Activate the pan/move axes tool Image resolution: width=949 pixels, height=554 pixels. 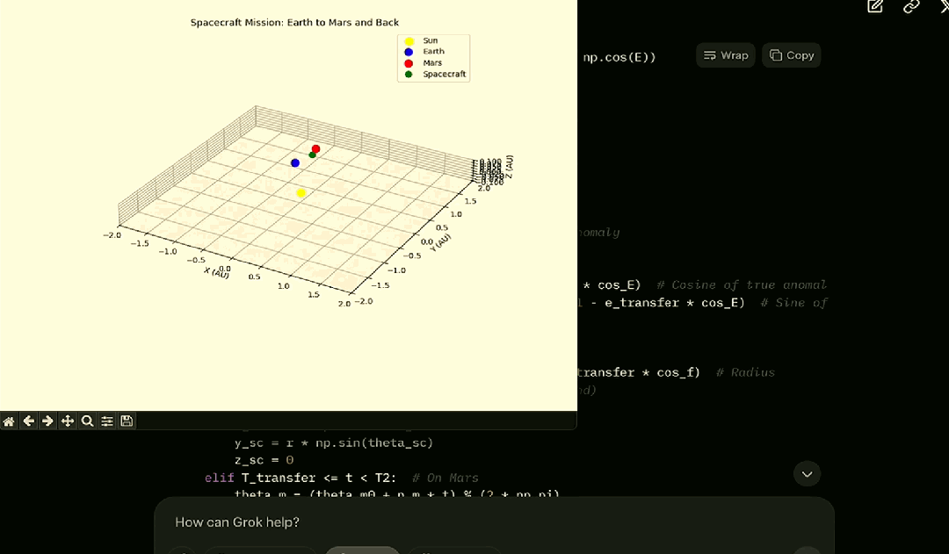pos(67,421)
